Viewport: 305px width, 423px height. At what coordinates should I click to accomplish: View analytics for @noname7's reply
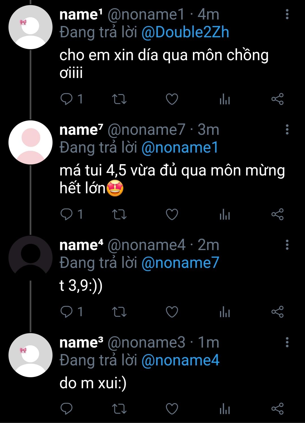(225, 214)
